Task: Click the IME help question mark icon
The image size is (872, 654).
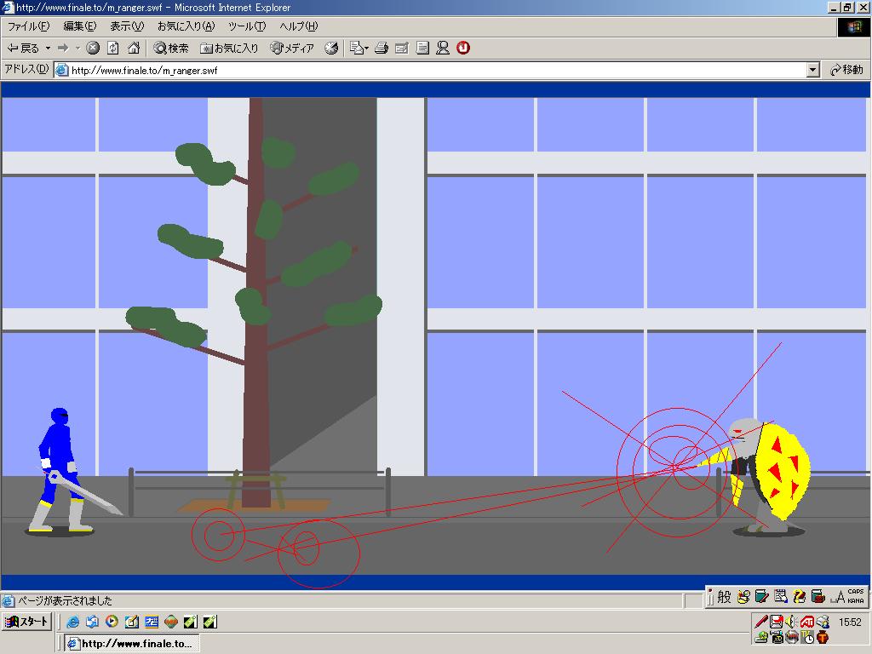Action: click(799, 597)
